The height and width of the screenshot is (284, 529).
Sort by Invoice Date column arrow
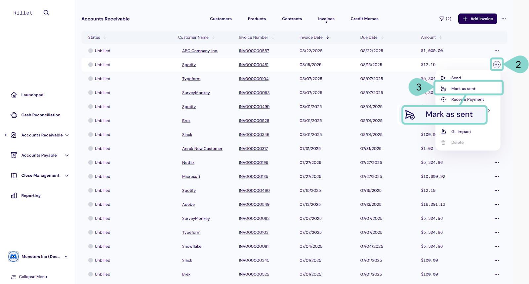pos(327,37)
